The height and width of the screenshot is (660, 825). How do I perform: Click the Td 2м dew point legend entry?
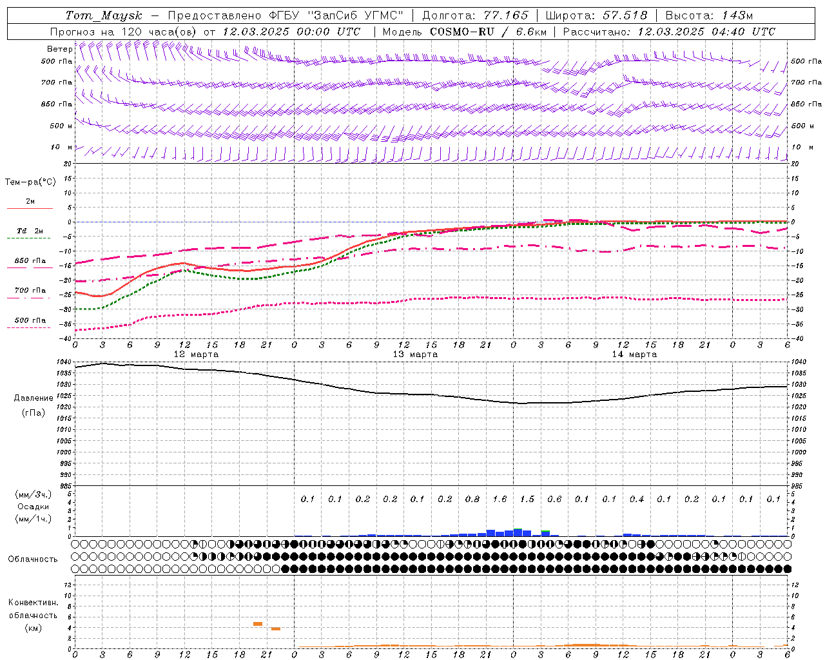(x=30, y=231)
